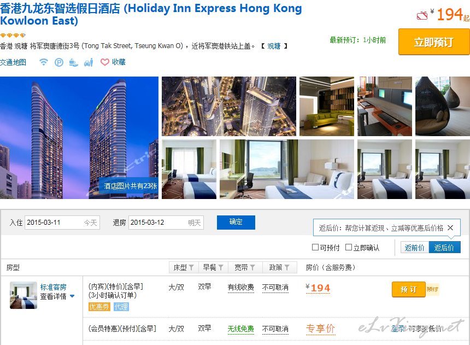Image resolution: width=470 pixels, height=345 pixels.
Task: Click the orange 立即预订 button
Action: (434, 42)
